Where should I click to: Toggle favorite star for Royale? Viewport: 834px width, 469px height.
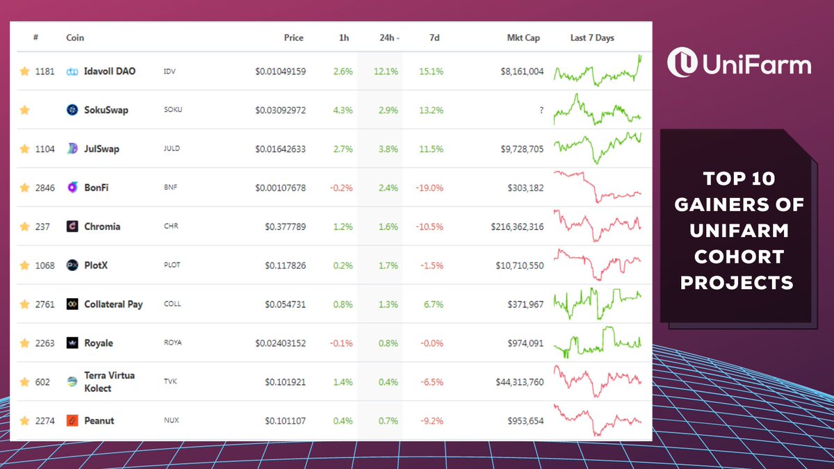(x=25, y=343)
